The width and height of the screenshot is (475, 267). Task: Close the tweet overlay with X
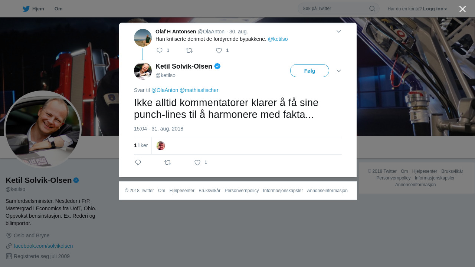coord(462,9)
